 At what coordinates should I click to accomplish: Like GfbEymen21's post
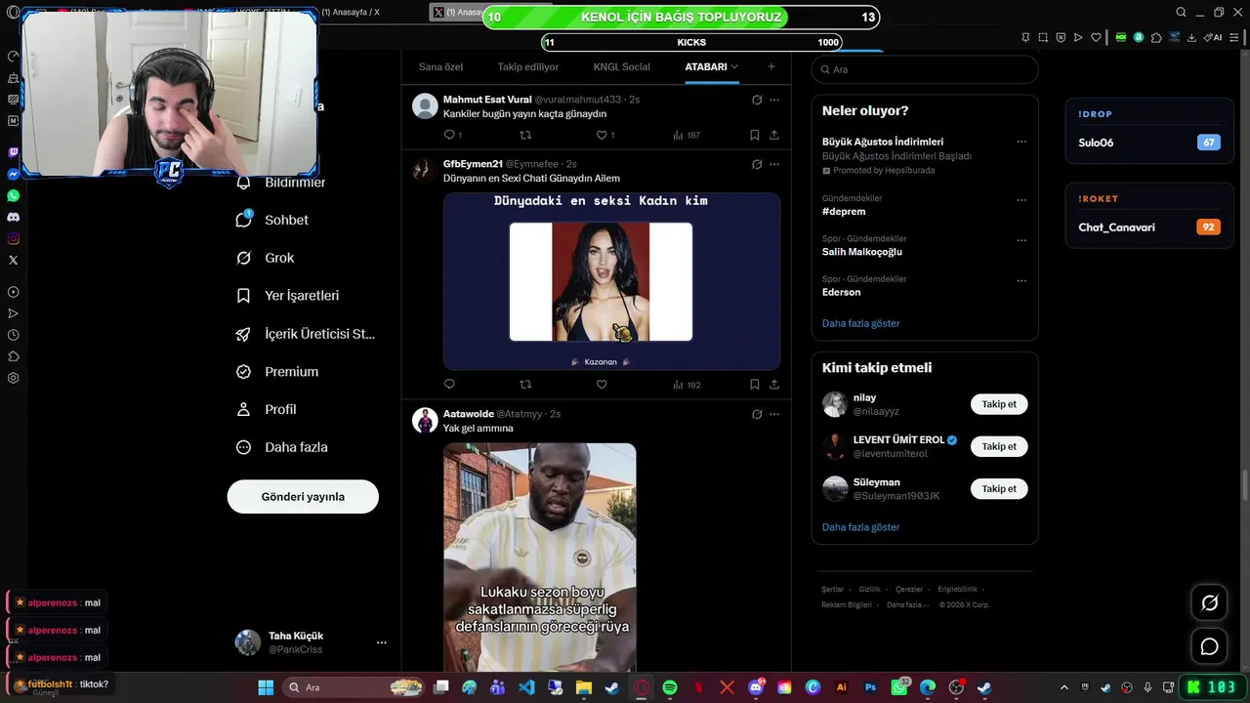(602, 385)
